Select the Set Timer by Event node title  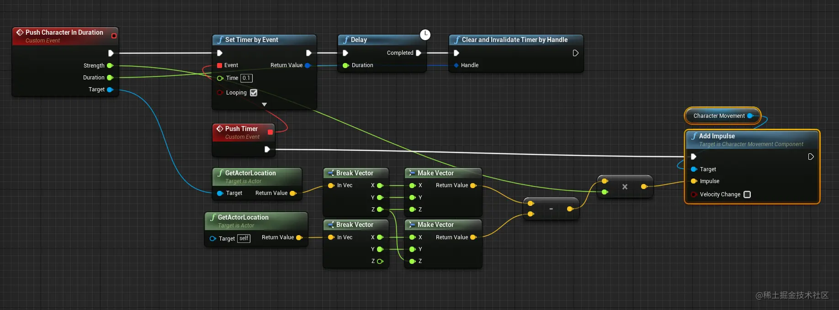[x=251, y=40]
